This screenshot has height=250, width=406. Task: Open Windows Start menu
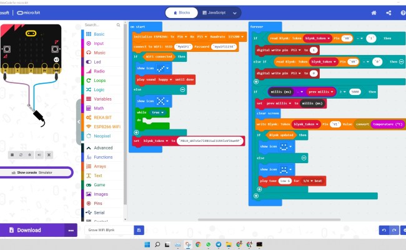[147, 244]
